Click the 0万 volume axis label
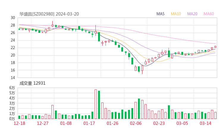The width and height of the screenshot is (220, 130). pos(12,119)
